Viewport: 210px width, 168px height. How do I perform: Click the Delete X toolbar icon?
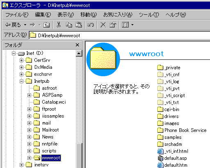103,25
